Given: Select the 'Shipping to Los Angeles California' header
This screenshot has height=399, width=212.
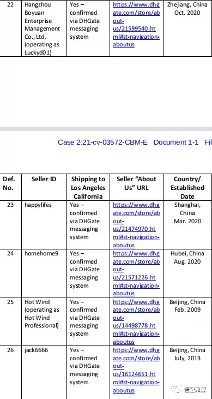Looking at the screenshot, I should [x=88, y=188].
